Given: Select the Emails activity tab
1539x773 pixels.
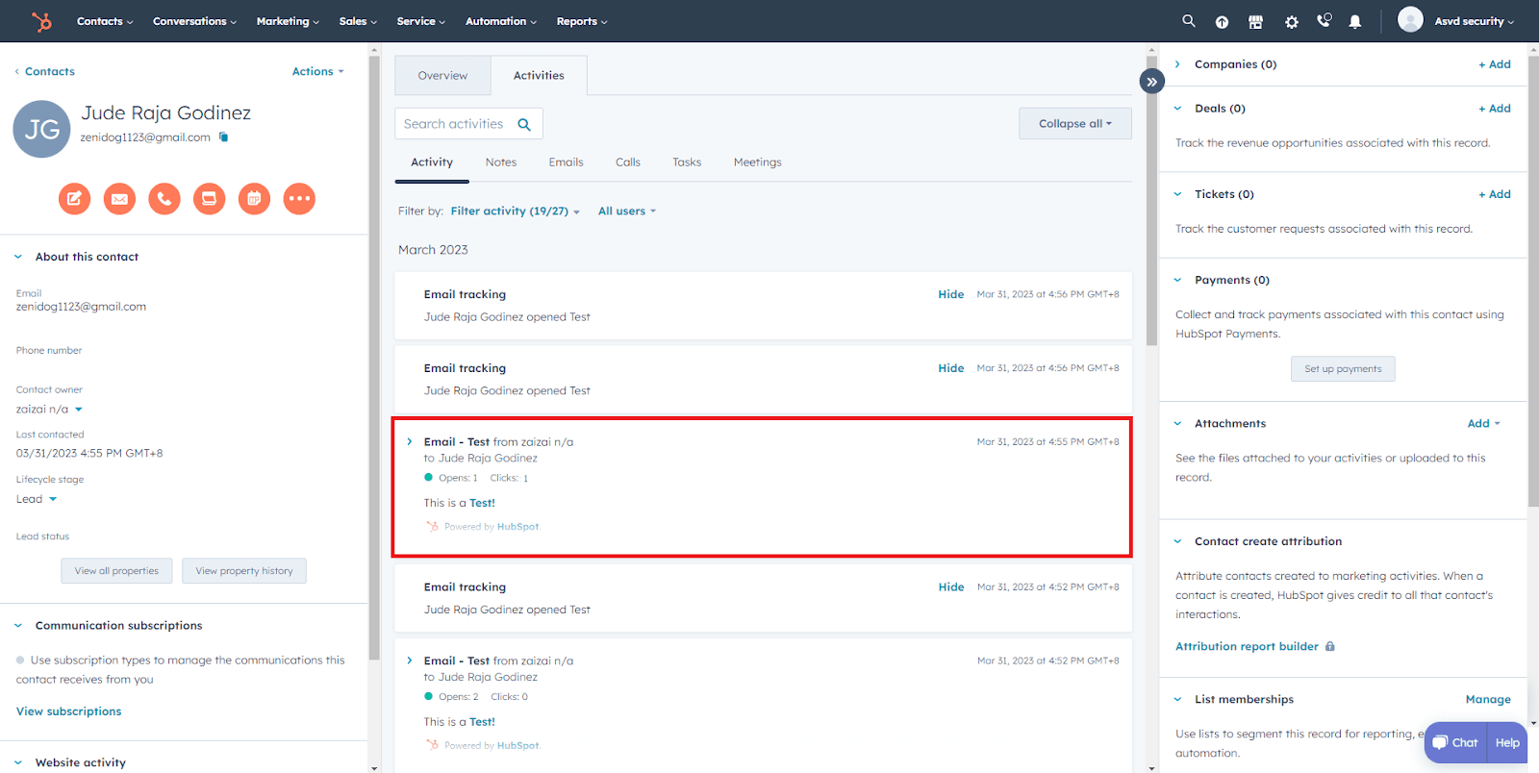Looking at the screenshot, I should tap(567, 162).
